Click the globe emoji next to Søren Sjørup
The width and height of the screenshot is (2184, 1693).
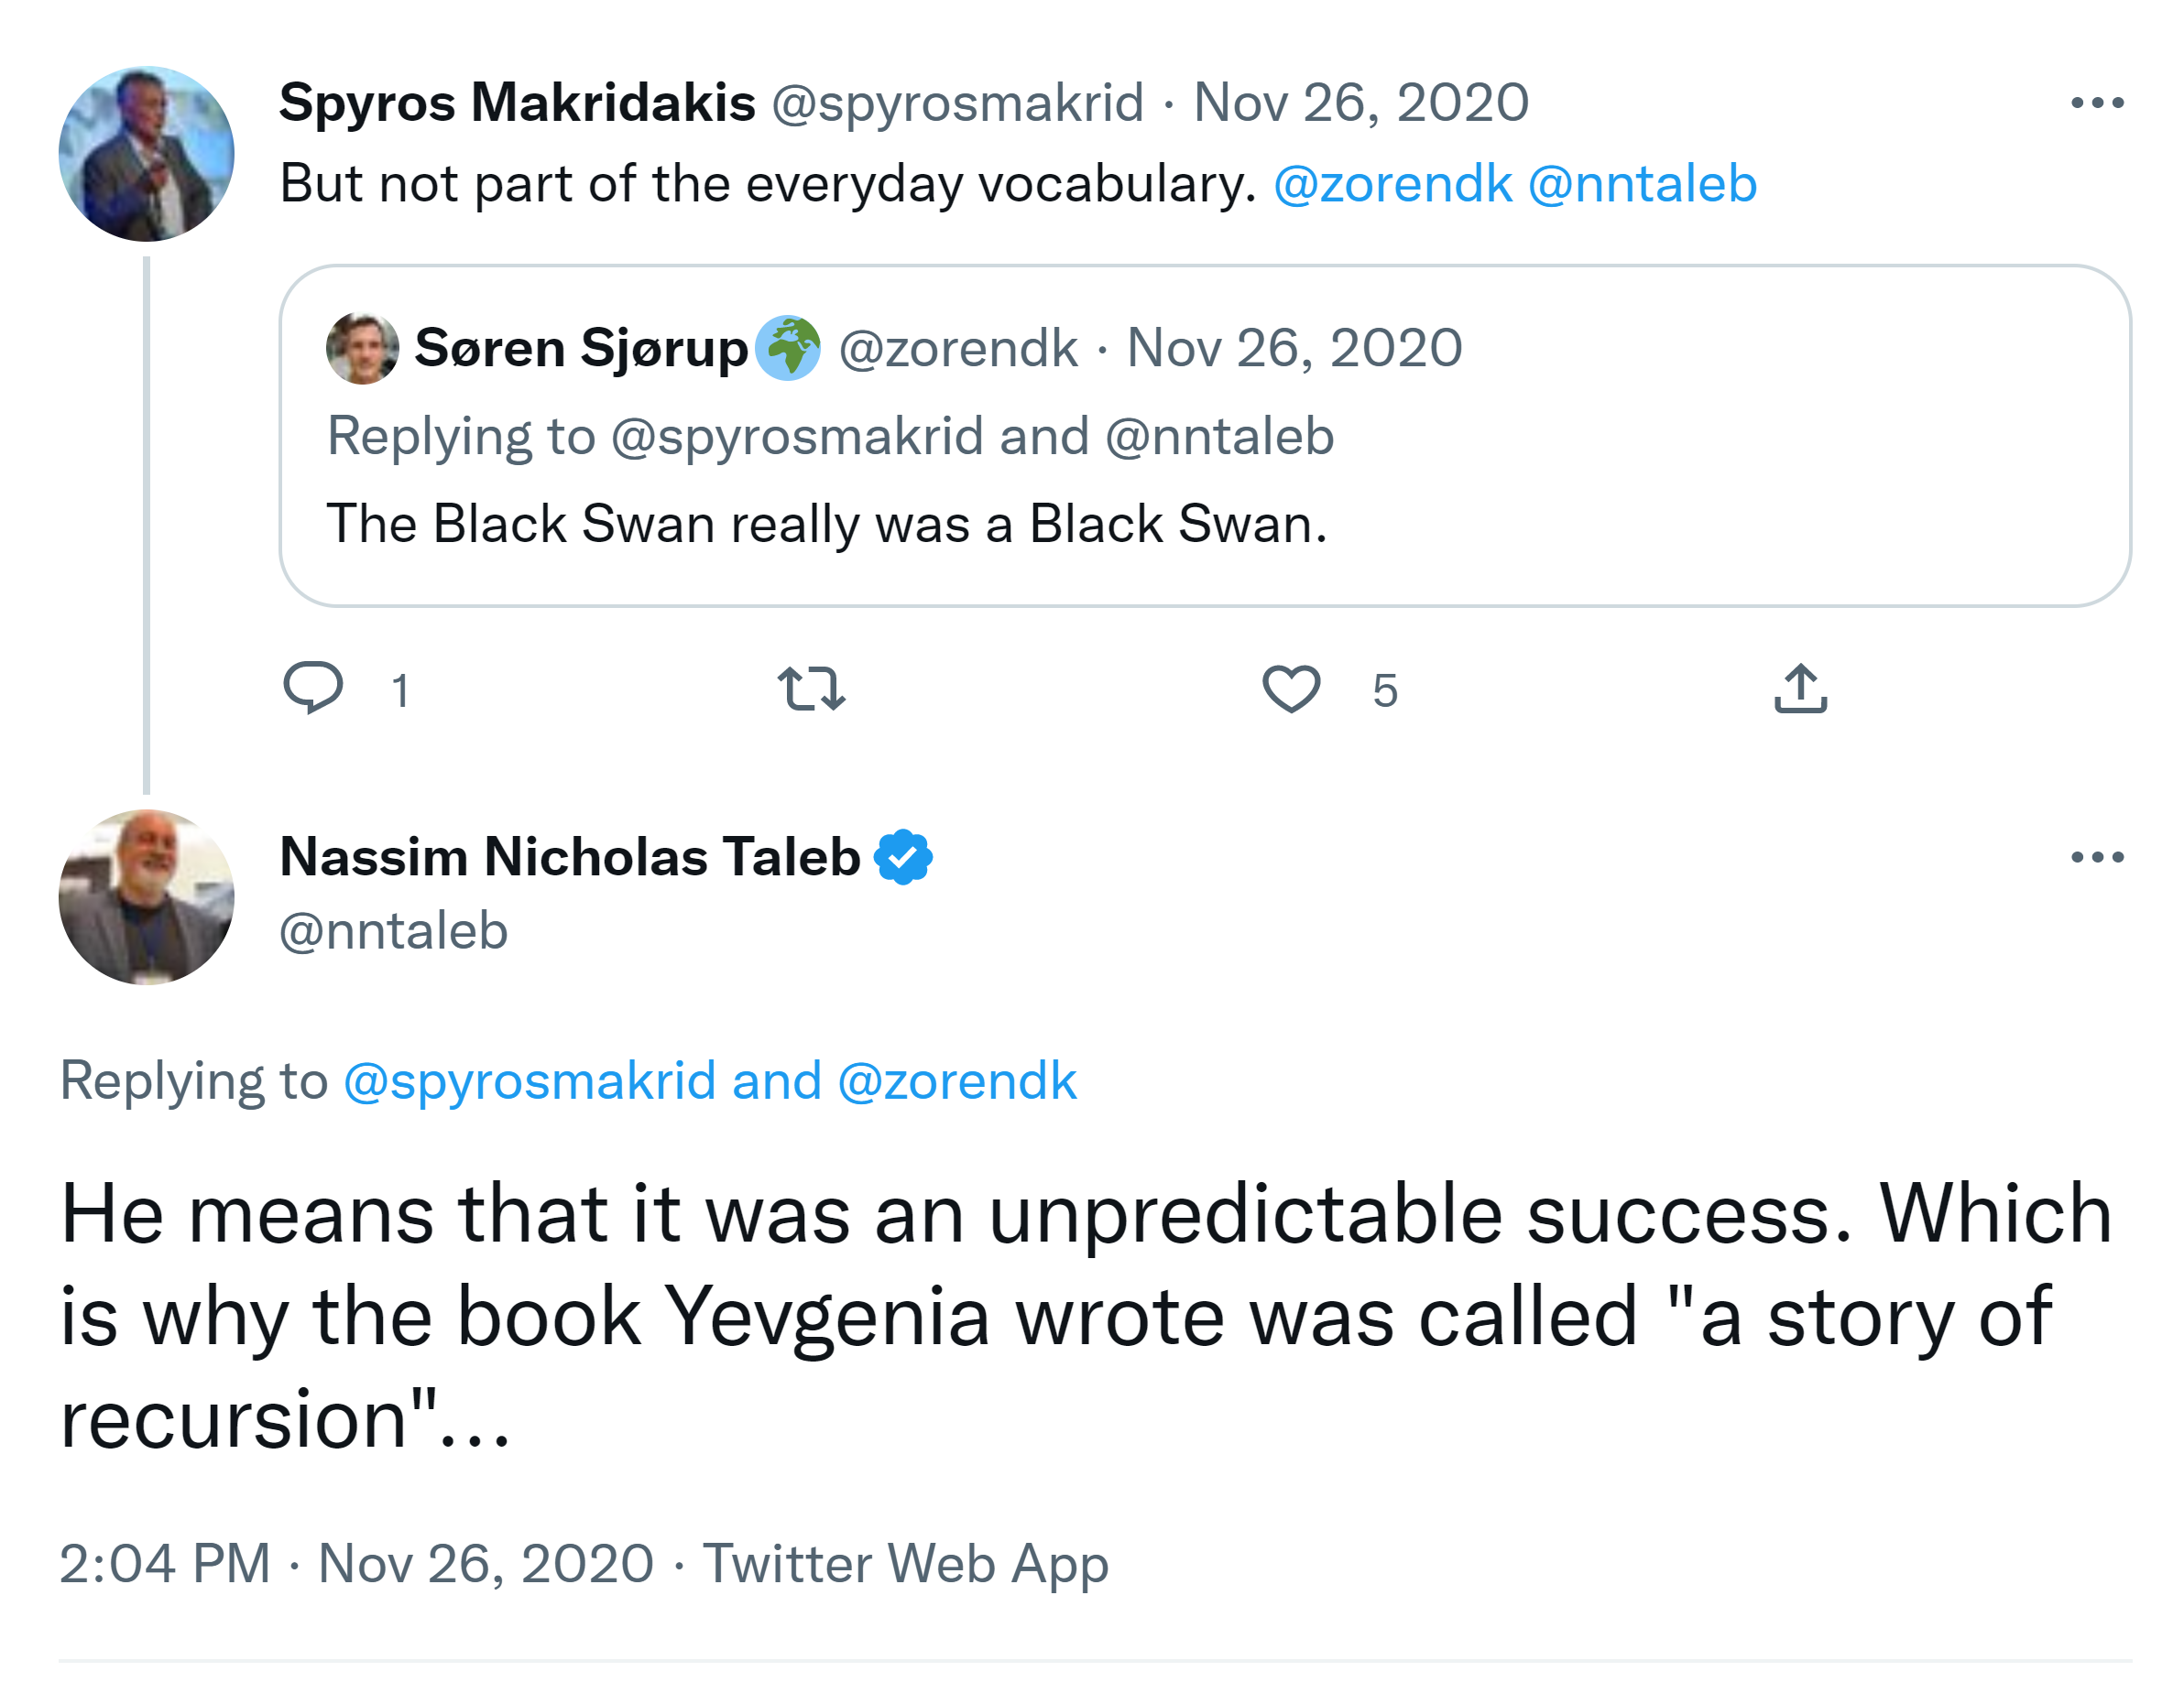coord(788,348)
